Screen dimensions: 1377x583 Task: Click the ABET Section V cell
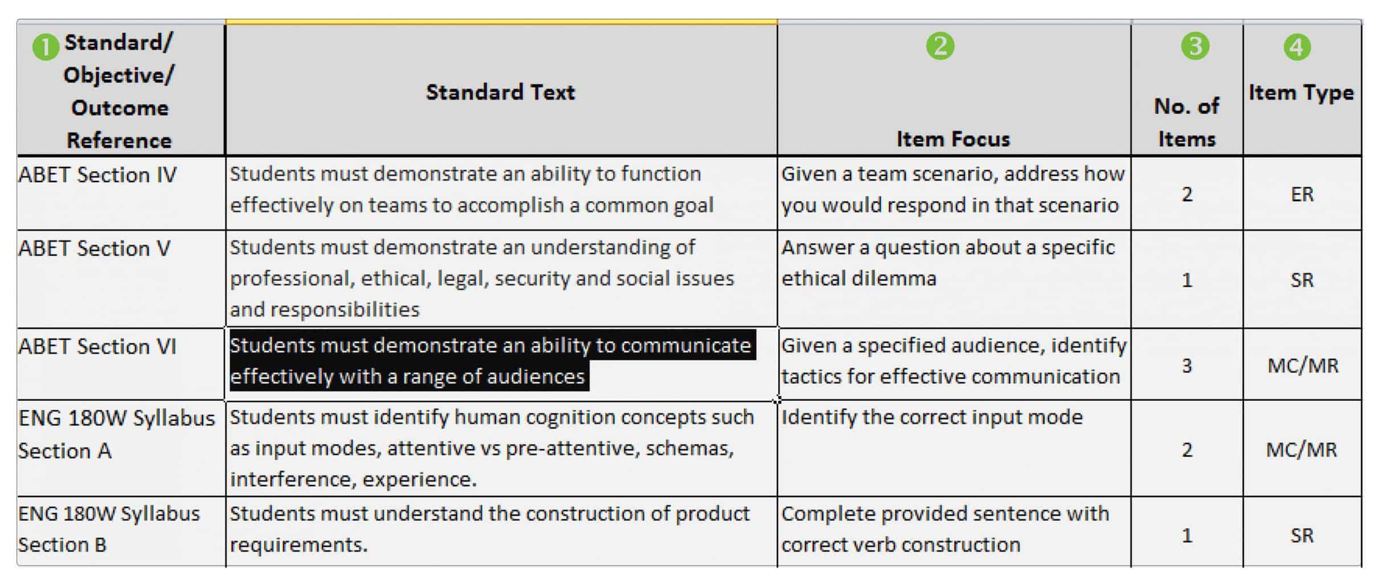pos(121,279)
